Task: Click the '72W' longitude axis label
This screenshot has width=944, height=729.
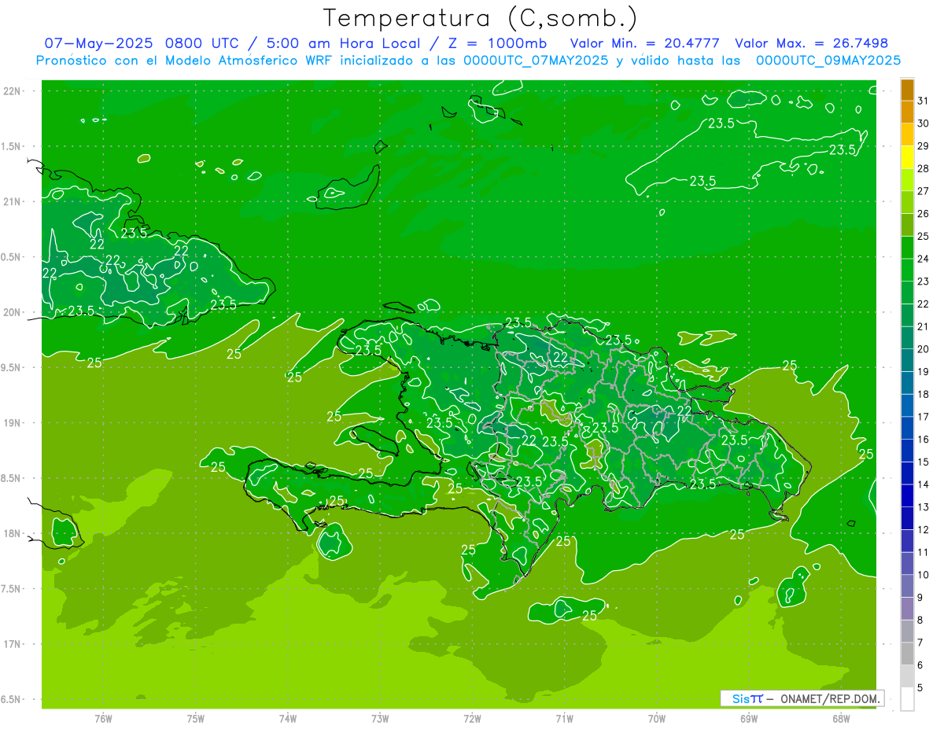Action: pos(472,719)
